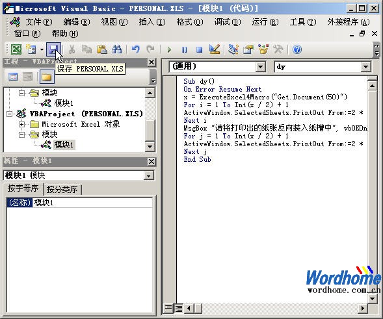This screenshot has width=383, height=319.
Task: Click code horizontal scroll left arrow
Action: click(189, 308)
